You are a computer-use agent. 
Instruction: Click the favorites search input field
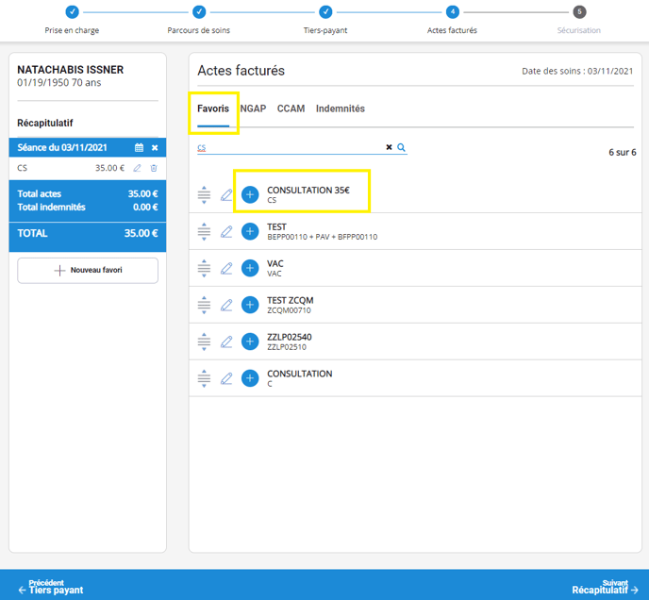pyautogui.click(x=288, y=148)
